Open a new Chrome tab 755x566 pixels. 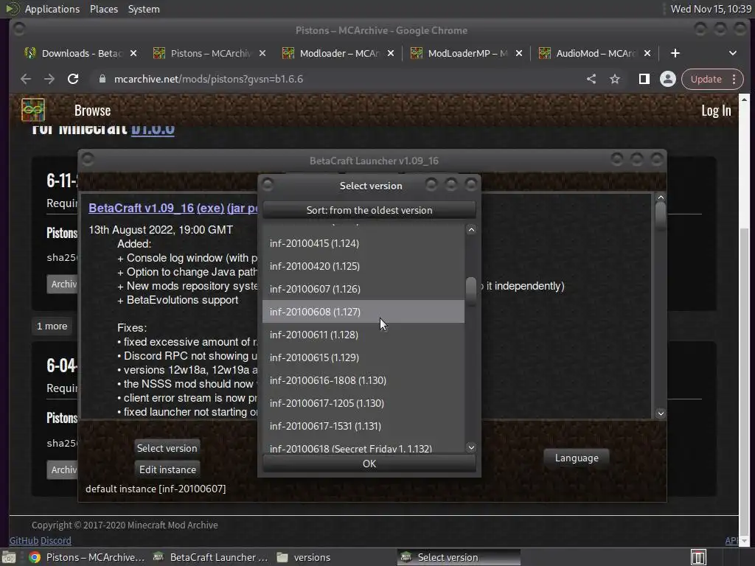675,53
